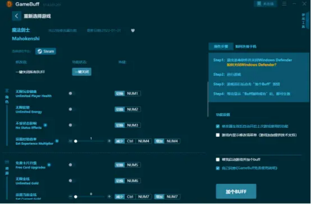
Task: Click the minus icon for Experience Multiplier
Action: coord(70,141)
